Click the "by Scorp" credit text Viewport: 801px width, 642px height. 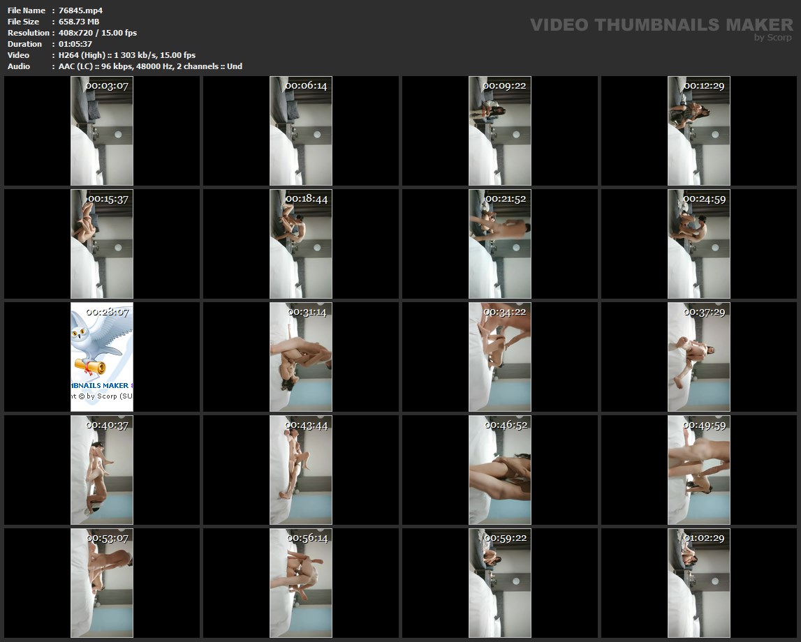(773, 38)
